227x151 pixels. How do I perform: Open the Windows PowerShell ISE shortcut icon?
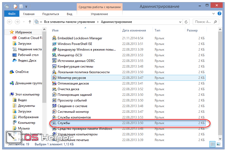point(54,44)
